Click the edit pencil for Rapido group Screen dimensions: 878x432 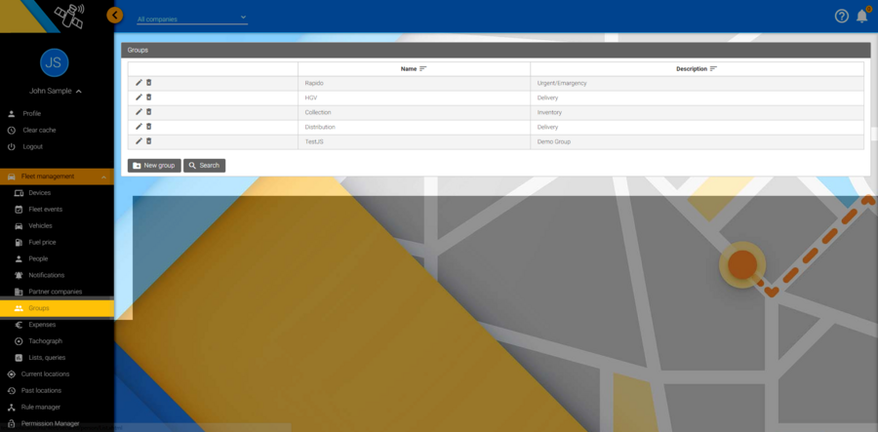tap(139, 82)
